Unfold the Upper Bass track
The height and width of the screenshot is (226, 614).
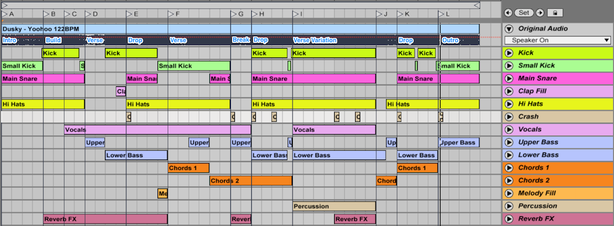tap(509, 142)
